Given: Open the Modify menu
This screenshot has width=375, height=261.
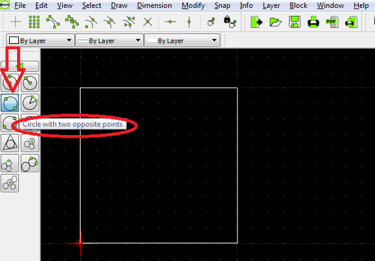Looking at the screenshot, I should [x=193, y=5].
